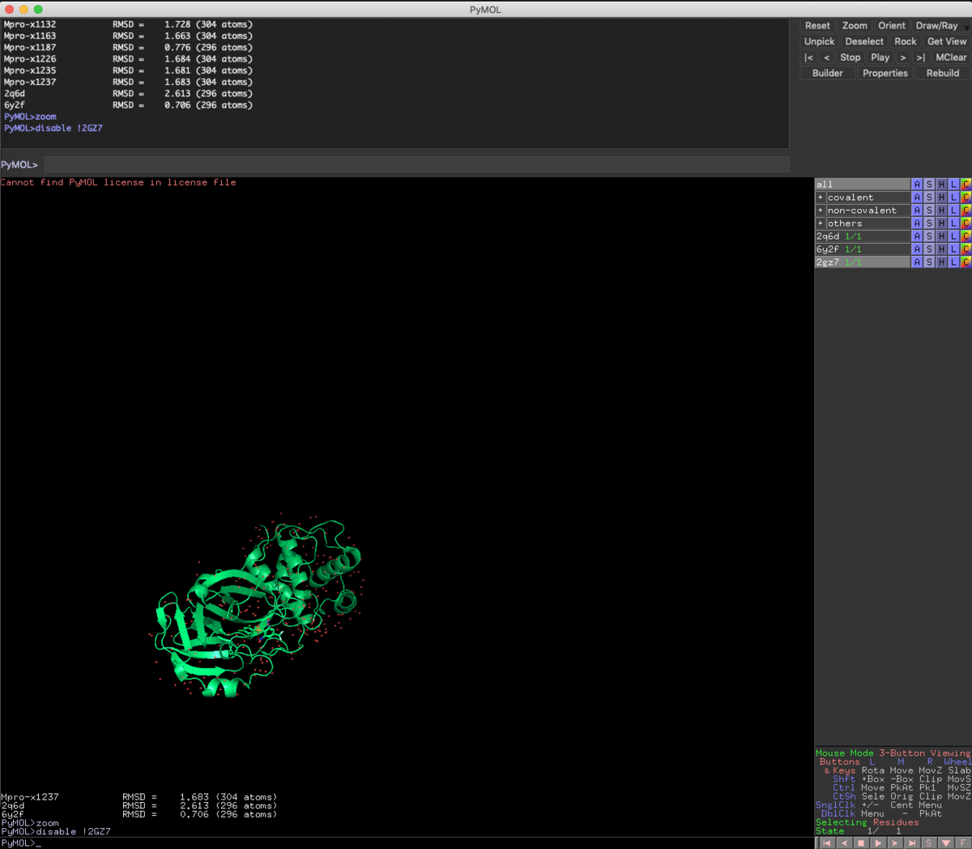This screenshot has height=849, width=972.
Task: Open Label menu for non-covalent group
Action: [x=953, y=211]
